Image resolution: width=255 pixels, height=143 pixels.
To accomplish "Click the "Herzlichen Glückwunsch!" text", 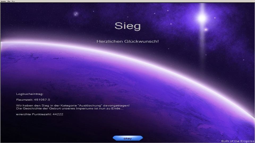I will click(x=128, y=41).
